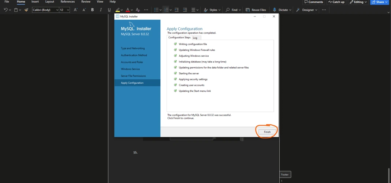The width and height of the screenshot is (391, 183).
Task: Click the Shrink Font icon
Action: click(84, 10)
